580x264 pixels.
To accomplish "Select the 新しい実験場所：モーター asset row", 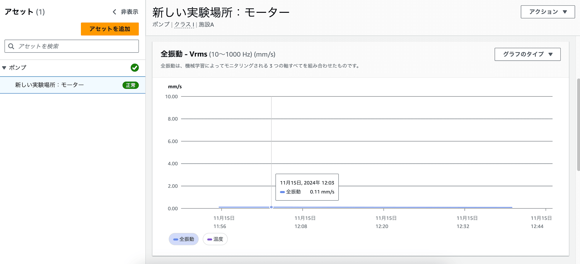I will click(72, 85).
